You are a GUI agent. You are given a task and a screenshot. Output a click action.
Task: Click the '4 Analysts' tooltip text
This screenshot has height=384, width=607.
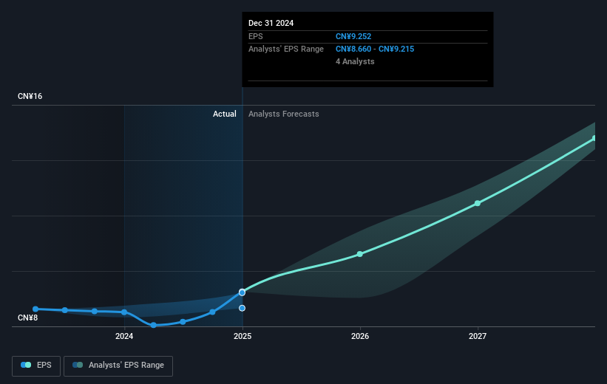[x=355, y=61]
